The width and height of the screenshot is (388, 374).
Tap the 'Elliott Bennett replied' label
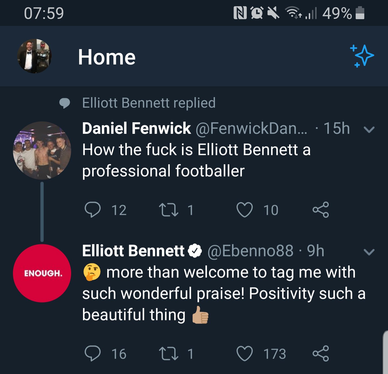[x=149, y=103]
